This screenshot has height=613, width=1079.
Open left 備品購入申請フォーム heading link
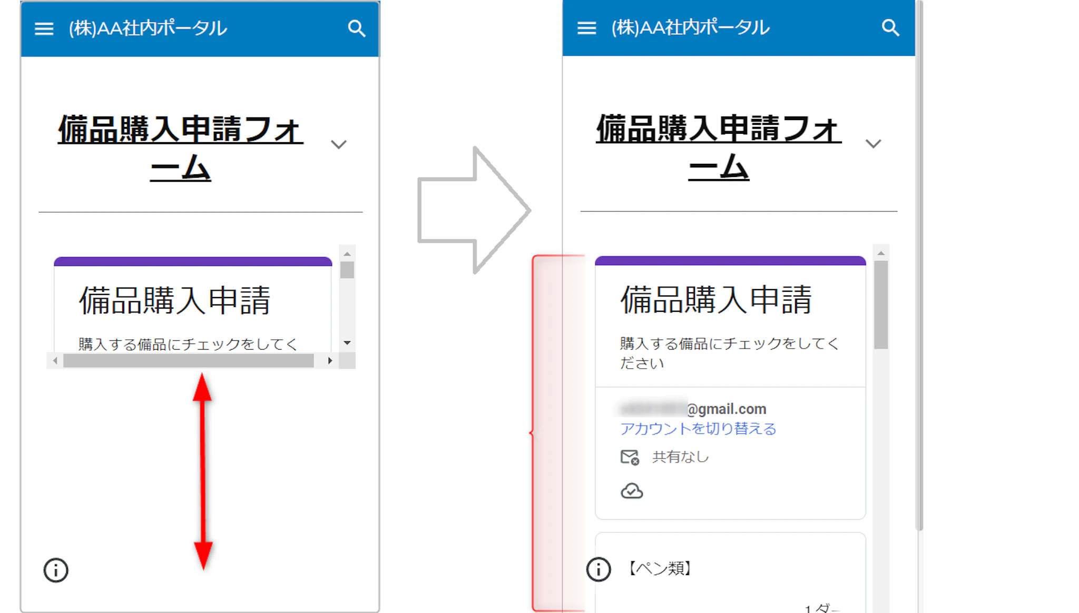(x=180, y=147)
